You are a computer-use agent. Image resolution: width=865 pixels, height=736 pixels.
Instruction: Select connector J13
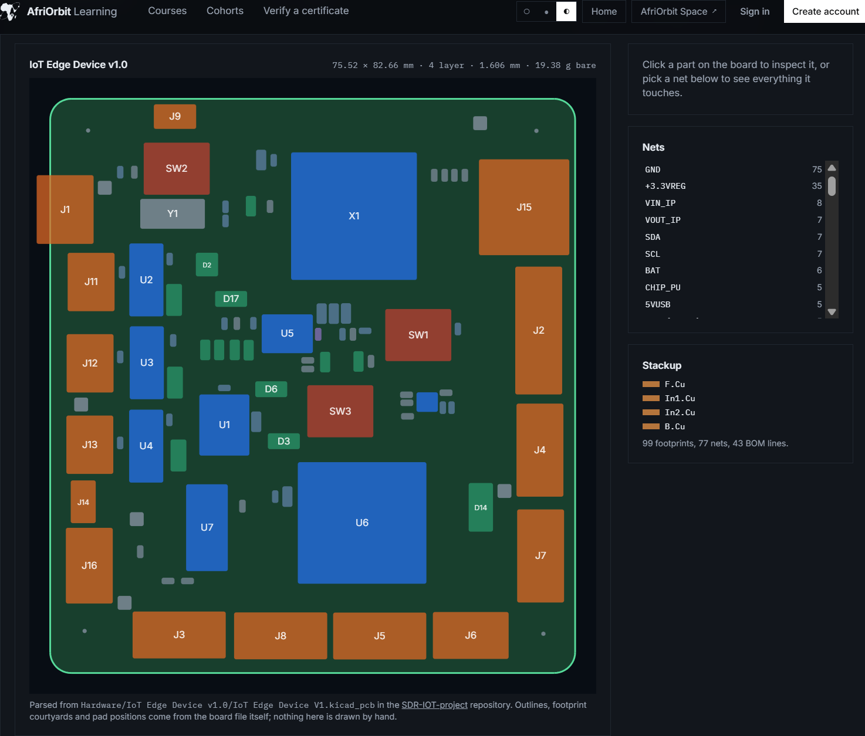point(90,445)
